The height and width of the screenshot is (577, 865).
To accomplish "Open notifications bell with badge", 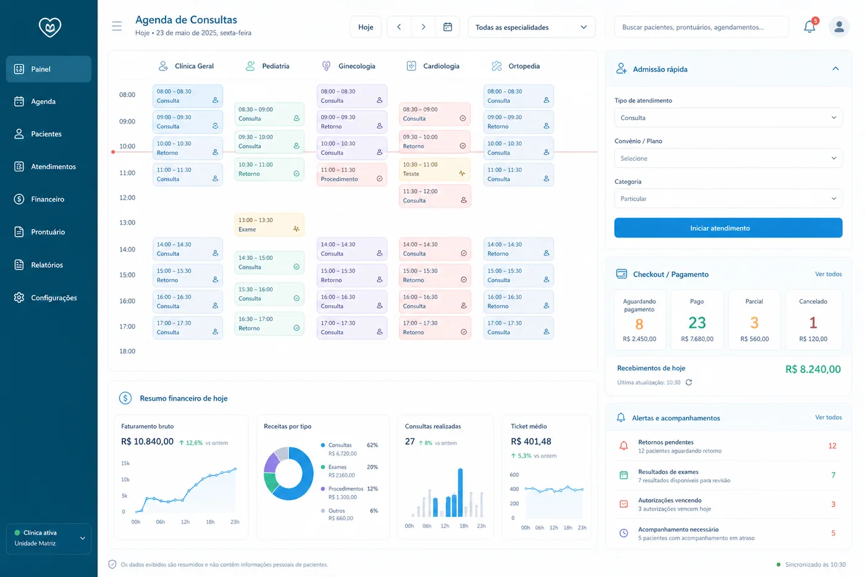I will click(x=810, y=26).
